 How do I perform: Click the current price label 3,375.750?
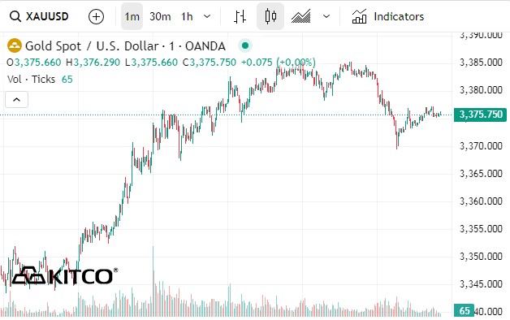[480, 115]
